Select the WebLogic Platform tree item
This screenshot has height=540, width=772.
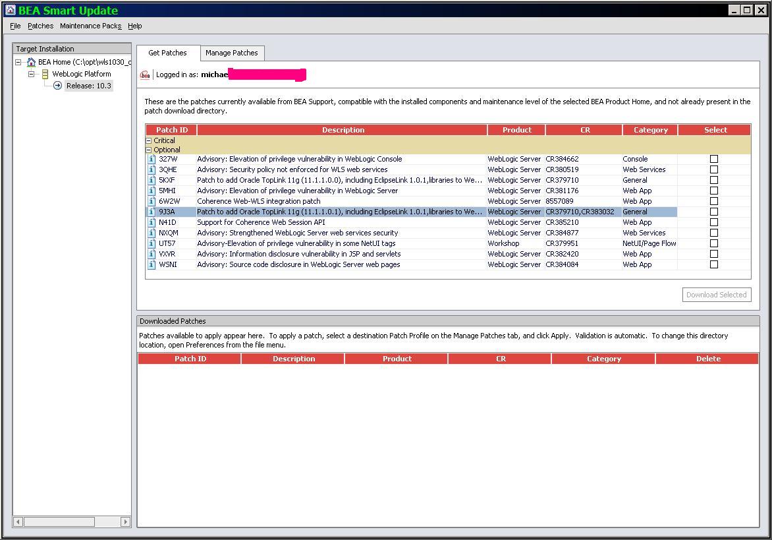coord(82,74)
